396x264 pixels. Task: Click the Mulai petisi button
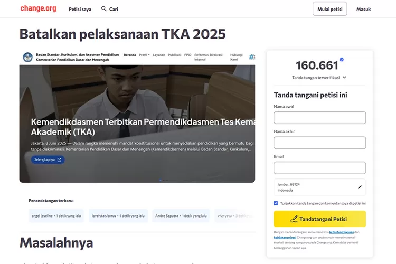click(330, 9)
